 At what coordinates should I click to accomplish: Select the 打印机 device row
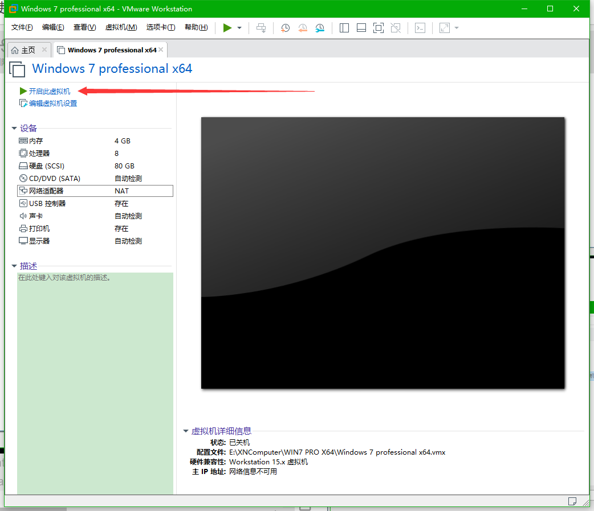[x=95, y=228]
